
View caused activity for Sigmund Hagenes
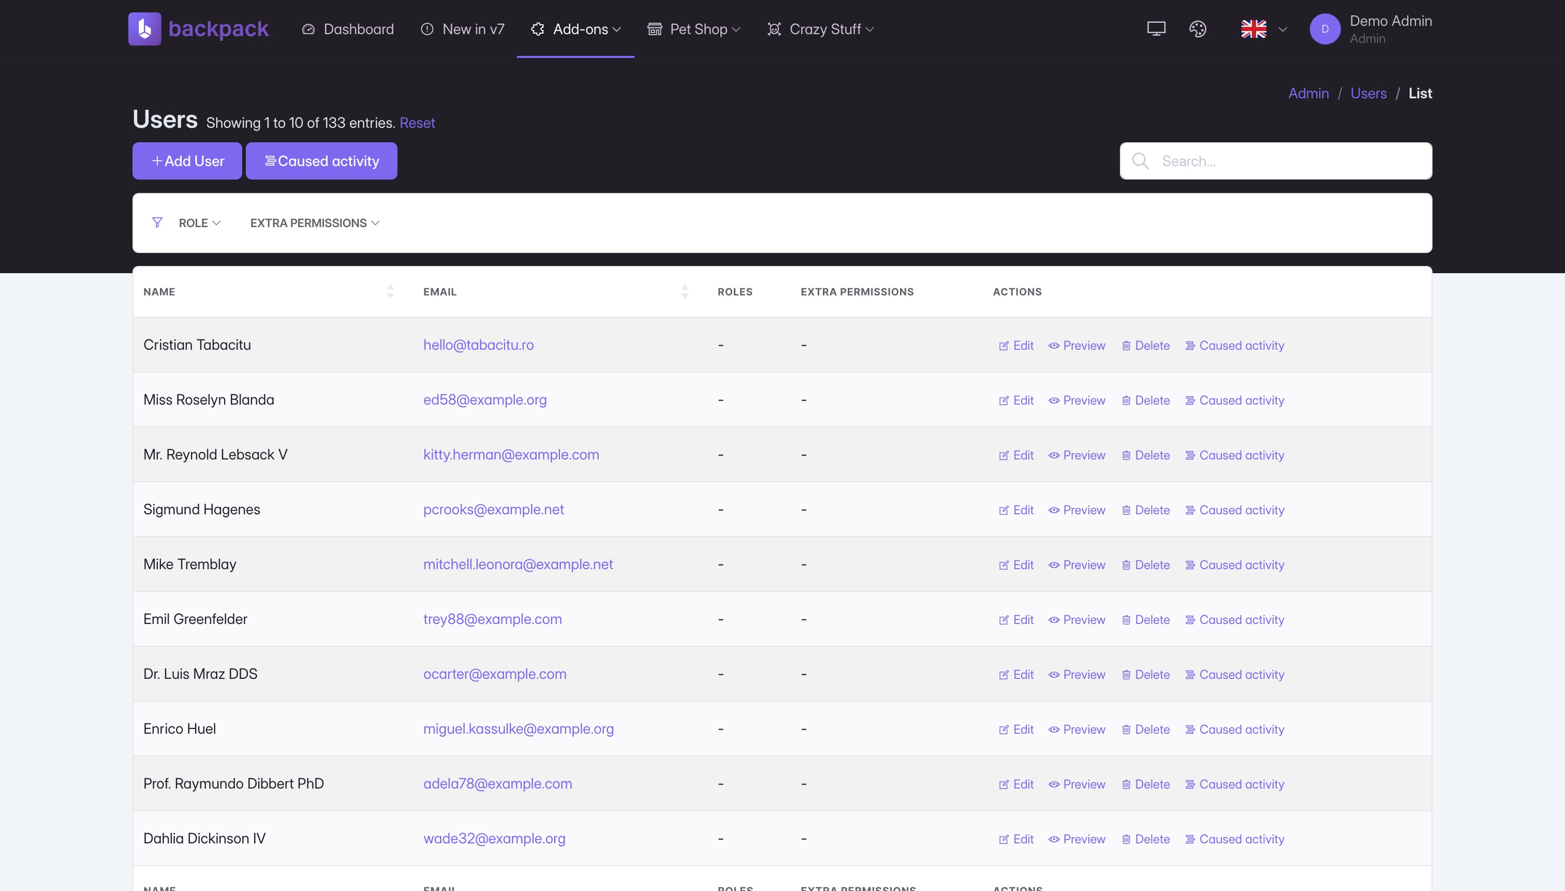point(1234,510)
